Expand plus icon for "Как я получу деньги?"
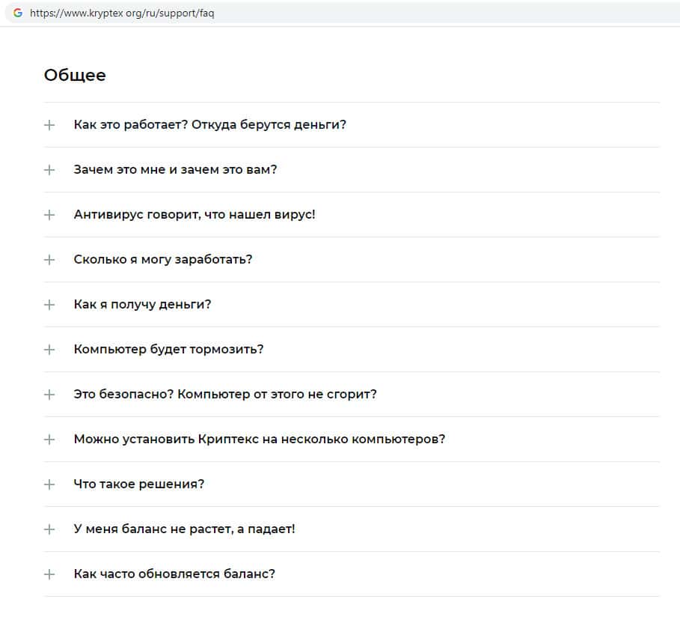 (x=49, y=305)
